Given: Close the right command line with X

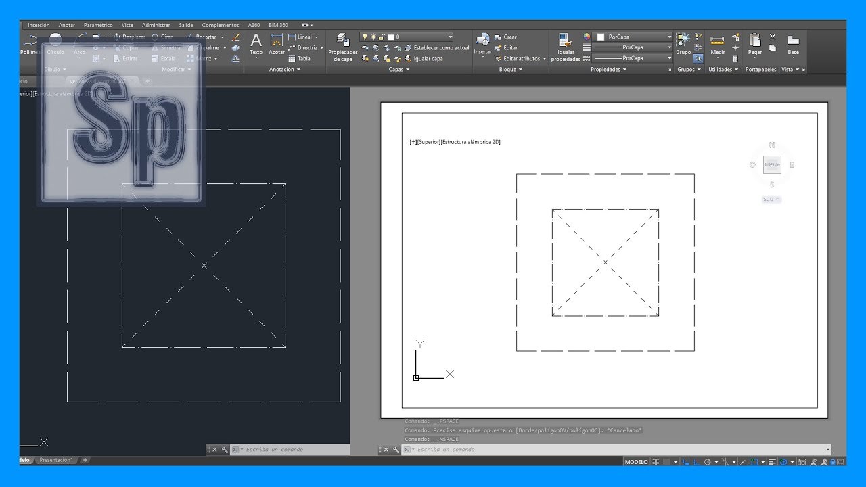Looking at the screenshot, I should point(386,449).
